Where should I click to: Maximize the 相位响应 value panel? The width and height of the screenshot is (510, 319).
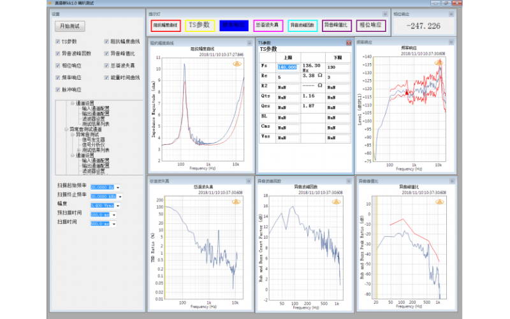[451, 14]
